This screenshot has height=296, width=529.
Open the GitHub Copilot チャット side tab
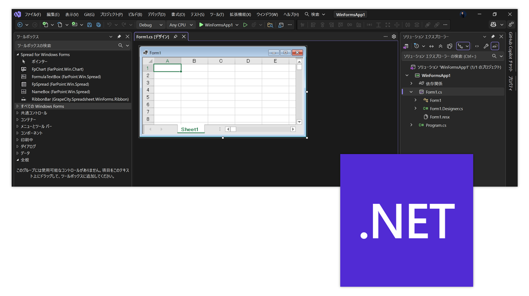pyautogui.click(x=511, y=52)
